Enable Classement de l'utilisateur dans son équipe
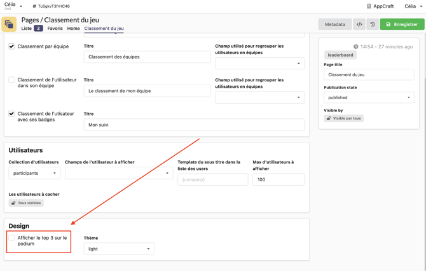Viewport: 426px width, 271px height. (x=11, y=80)
